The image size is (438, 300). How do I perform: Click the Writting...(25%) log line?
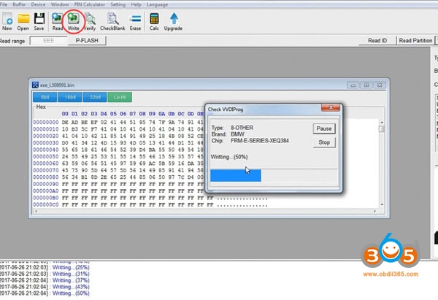71,267
